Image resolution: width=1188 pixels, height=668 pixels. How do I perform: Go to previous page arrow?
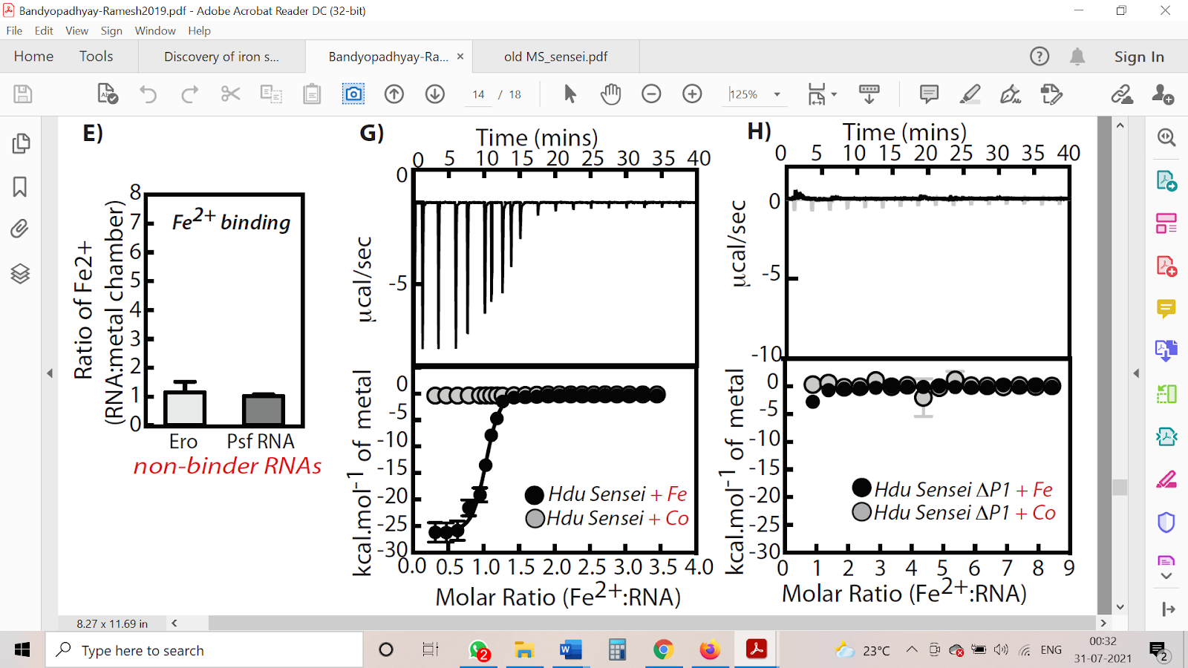(394, 94)
